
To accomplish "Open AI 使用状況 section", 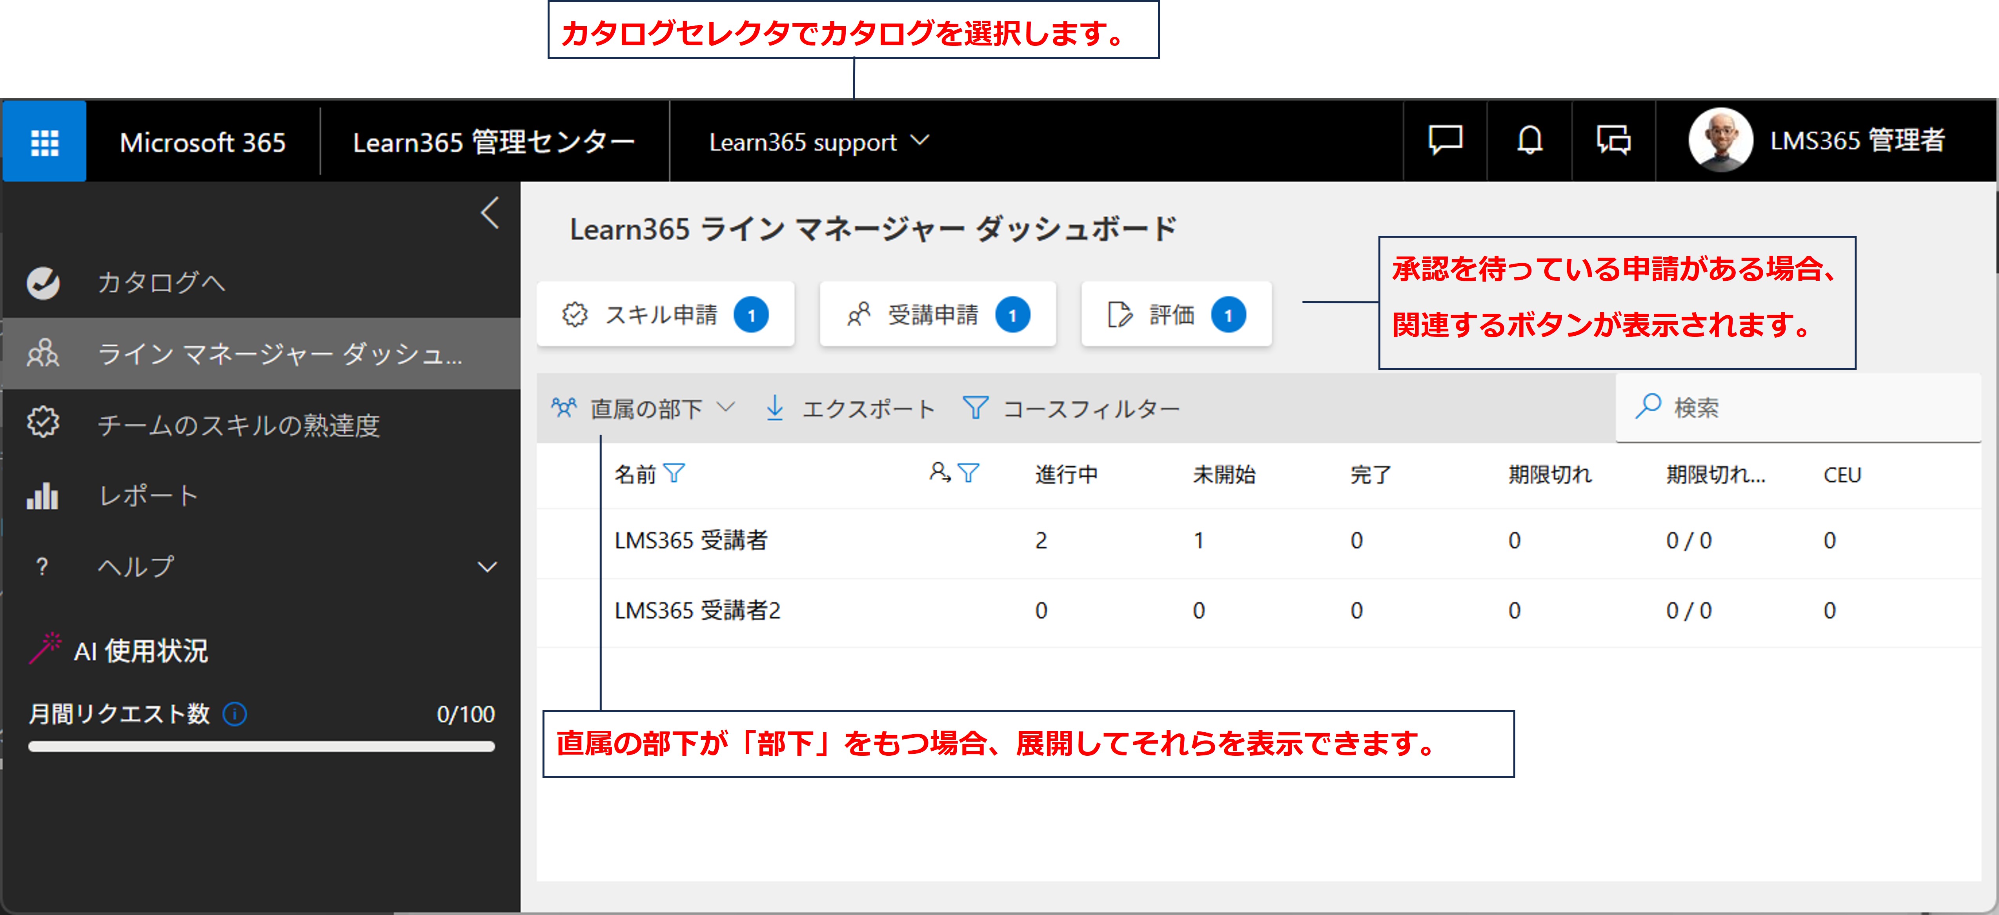I will 141,650.
